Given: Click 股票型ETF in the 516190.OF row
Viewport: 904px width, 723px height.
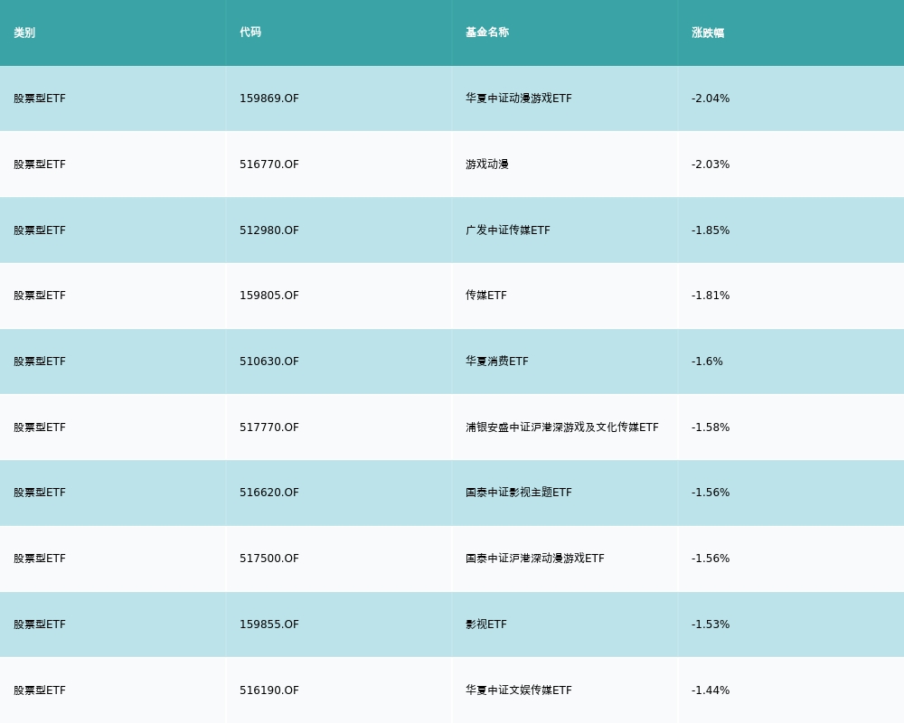Looking at the screenshot, I should coord(40,690).
